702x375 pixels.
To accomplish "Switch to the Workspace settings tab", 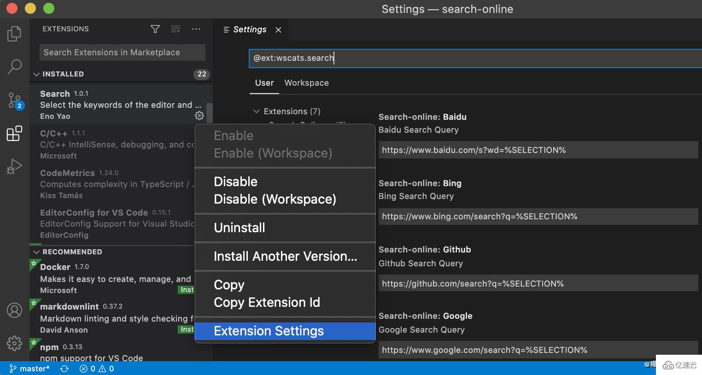I will 306,83.
